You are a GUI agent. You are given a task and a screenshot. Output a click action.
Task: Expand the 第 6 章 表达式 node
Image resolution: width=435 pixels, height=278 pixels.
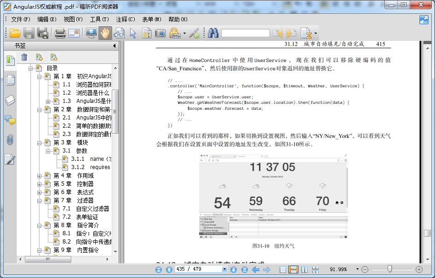pos(40,193)
